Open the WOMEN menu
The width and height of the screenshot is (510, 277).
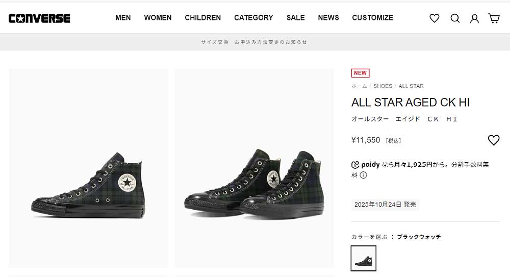pyautogui.click(x=158, y=18)
